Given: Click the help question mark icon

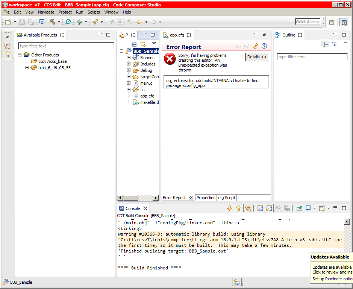Looking at the screenshot, I should 264,46.
